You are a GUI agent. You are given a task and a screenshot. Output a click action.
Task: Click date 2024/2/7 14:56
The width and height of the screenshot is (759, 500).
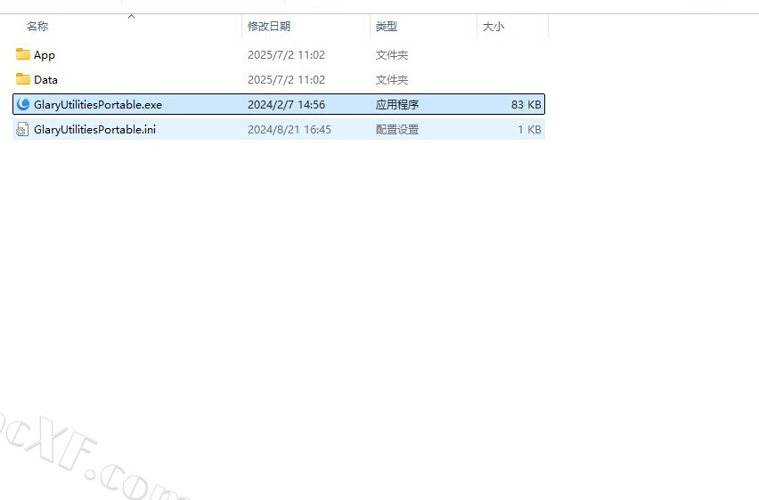tap(287, 104)
